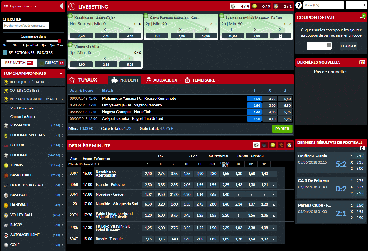
Task: Click the Livebetting clock icon
Action: tap(71, 6)
